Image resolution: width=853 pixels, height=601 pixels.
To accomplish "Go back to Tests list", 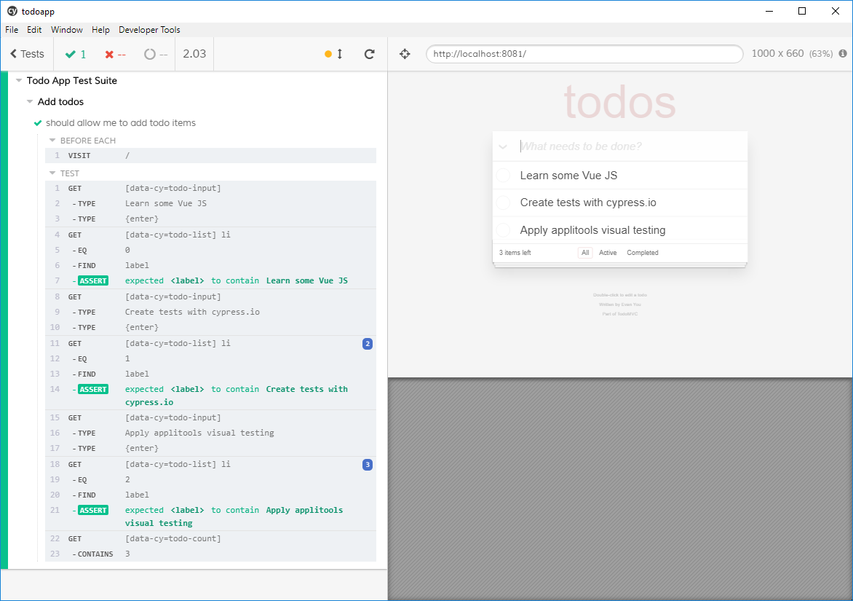I will point(27,54).
